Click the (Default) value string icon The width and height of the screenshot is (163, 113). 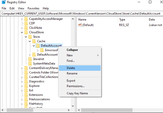point(80,25)
